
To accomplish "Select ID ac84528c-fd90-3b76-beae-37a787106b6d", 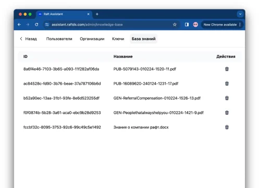I will (x=62, y=84).
